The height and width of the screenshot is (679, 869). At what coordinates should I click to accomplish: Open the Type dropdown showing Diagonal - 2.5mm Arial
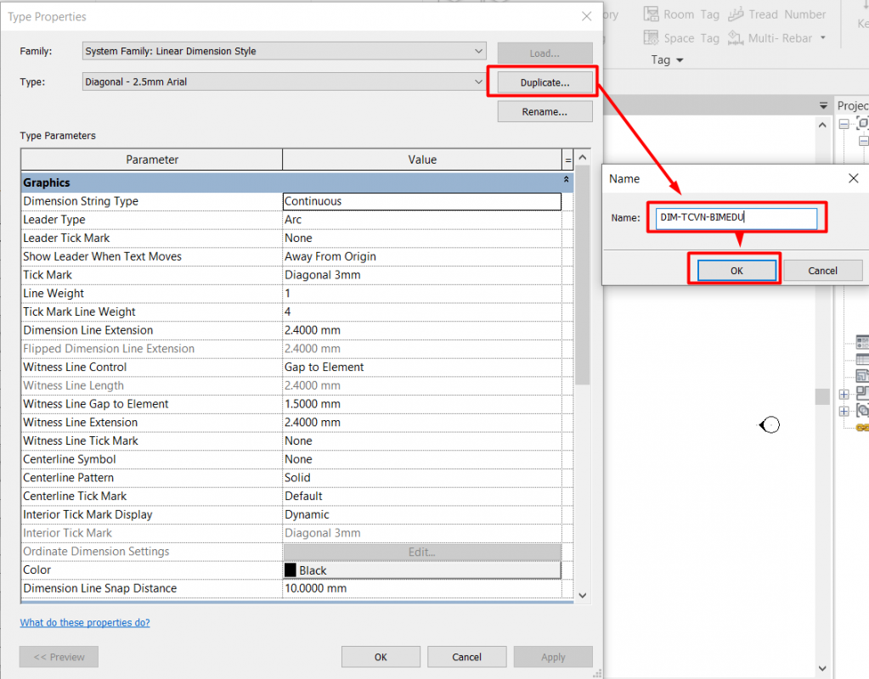click(479, 82)
